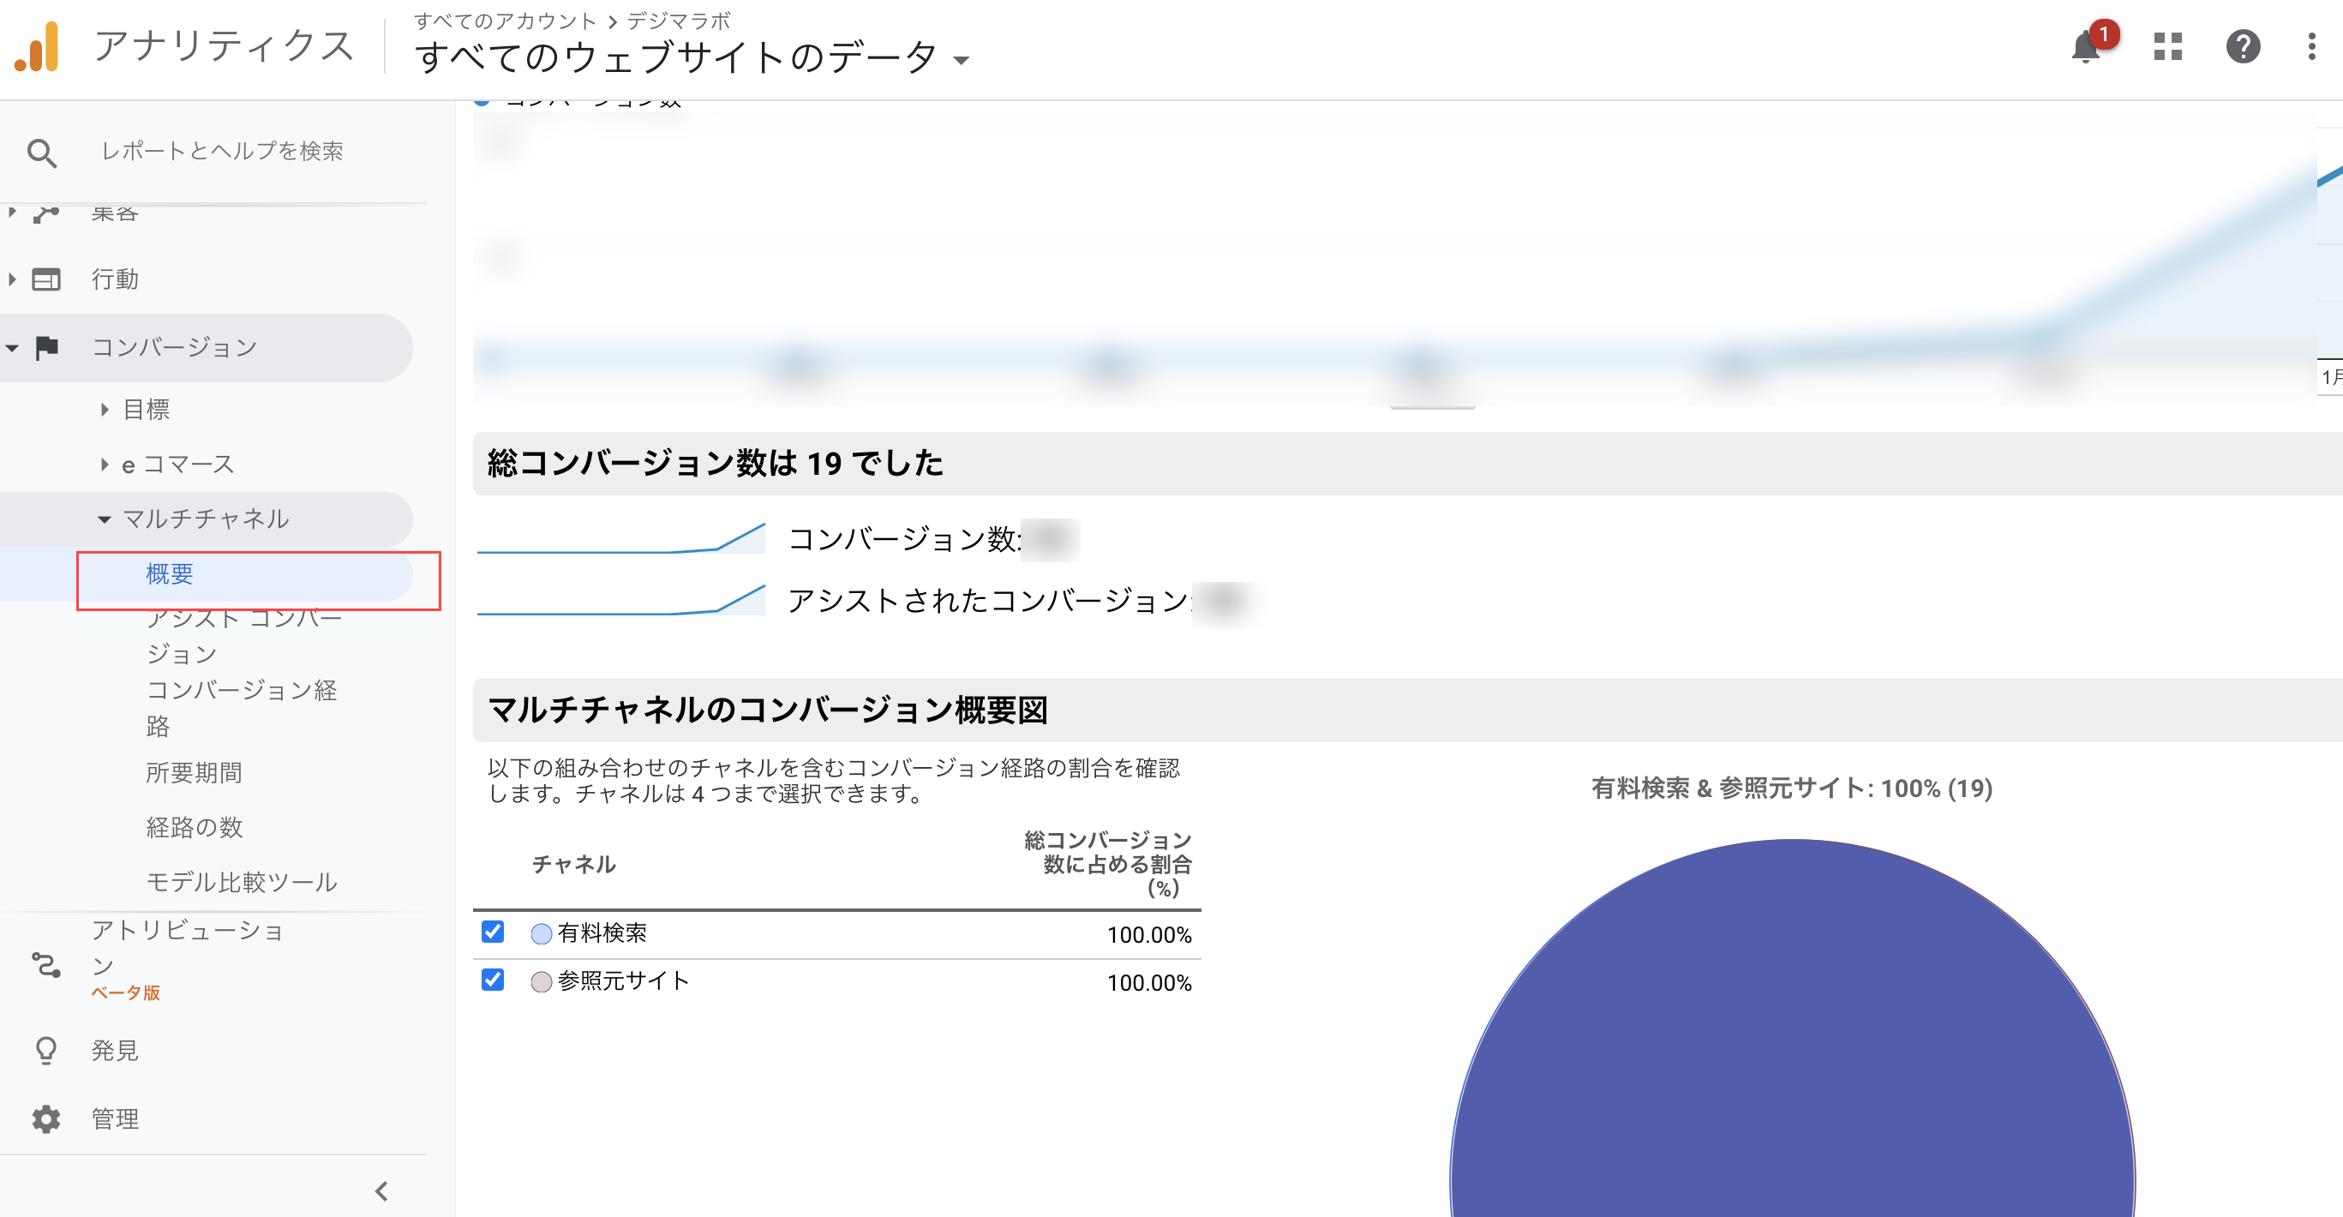Image resolution: width=2343 pixels, height=1217 pixels.
Task: Click the デジマラボ breadcrumb link
Action: [680, 20]
